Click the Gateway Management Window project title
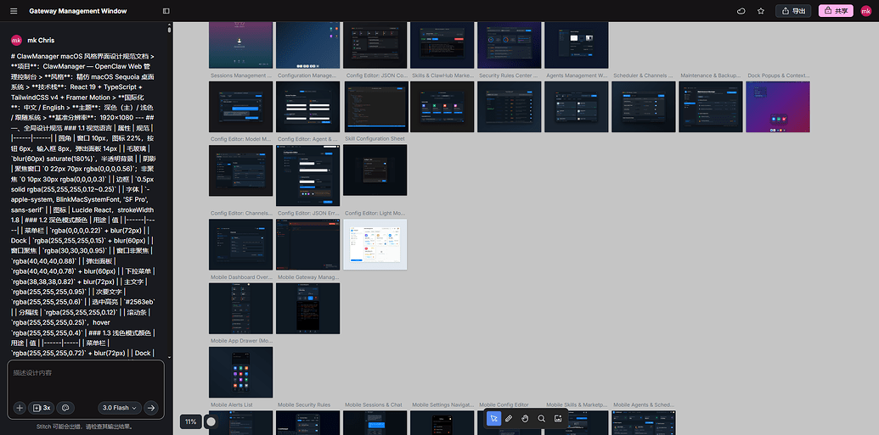879x435 pixels. click(78, 11)
